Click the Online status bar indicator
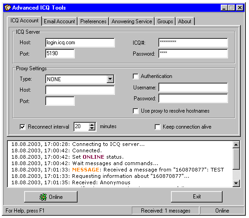The width and height of the screenshot is (249, 218). 222,211
